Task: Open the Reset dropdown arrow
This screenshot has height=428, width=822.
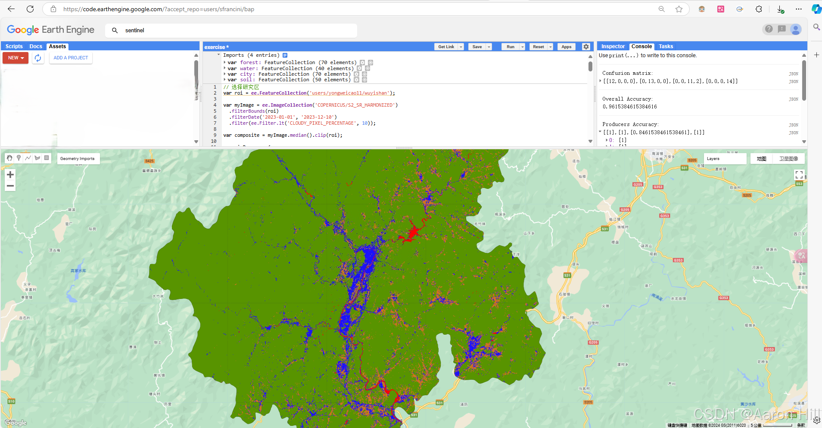Action: pyautogui.click(x=551, y=47)
